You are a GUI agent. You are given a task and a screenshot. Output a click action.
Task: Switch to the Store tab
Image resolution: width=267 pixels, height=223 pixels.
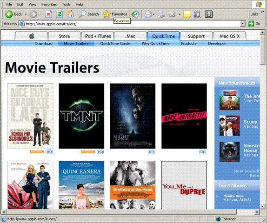64,36
